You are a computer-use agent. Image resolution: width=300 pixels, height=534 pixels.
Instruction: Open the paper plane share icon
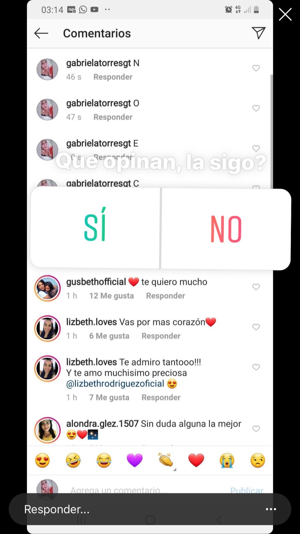tap(258, 33)
